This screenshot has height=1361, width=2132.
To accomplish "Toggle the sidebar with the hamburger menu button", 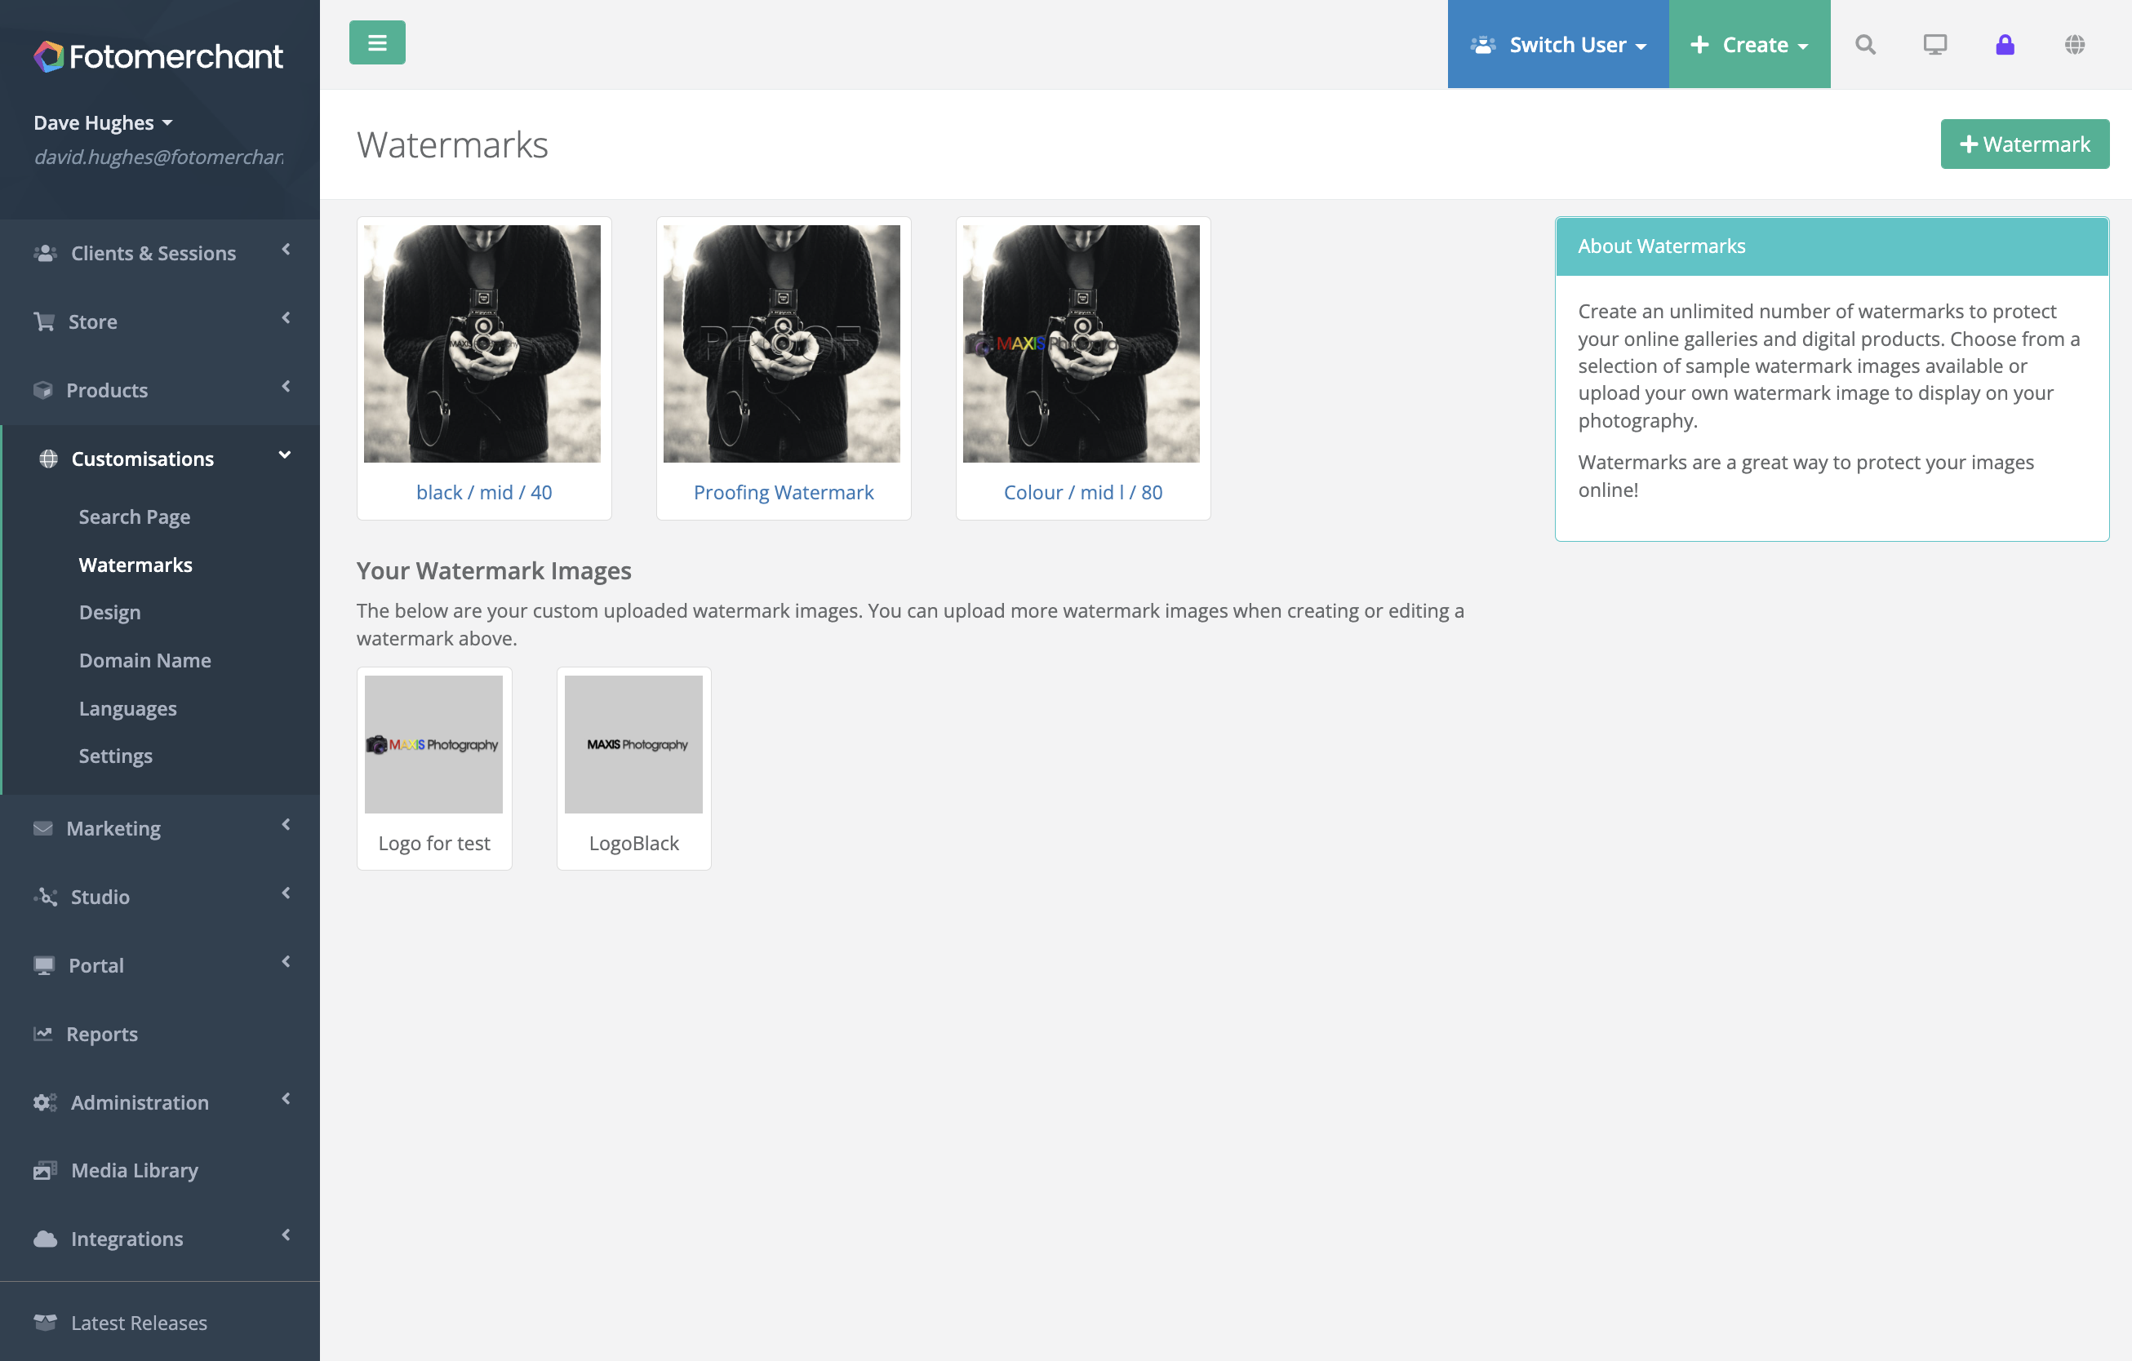I will point(377,42).
